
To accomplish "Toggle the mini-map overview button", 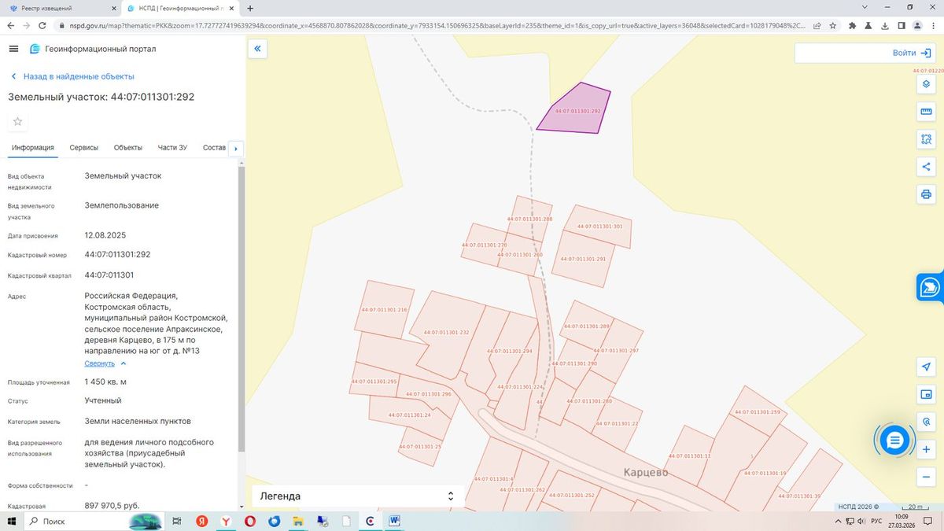I will [x=926, y=394].
